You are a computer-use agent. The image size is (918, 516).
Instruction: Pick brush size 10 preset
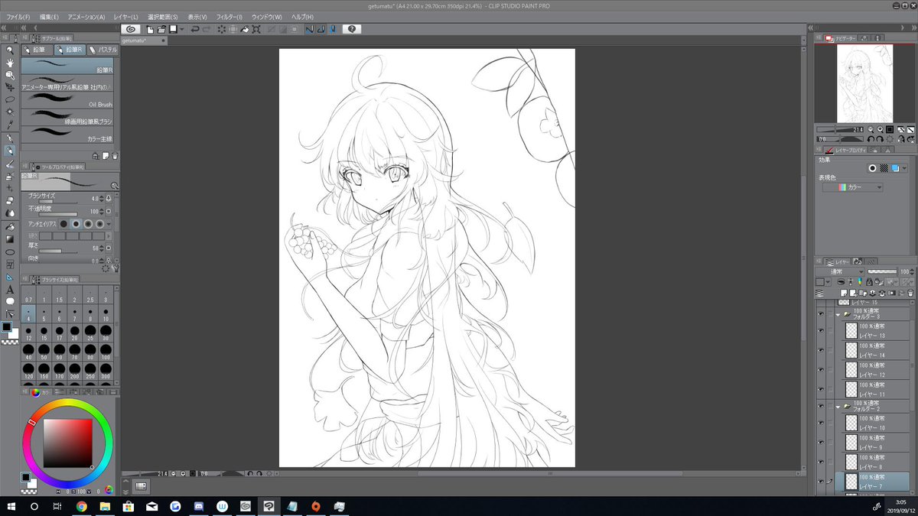pos(106,314)
